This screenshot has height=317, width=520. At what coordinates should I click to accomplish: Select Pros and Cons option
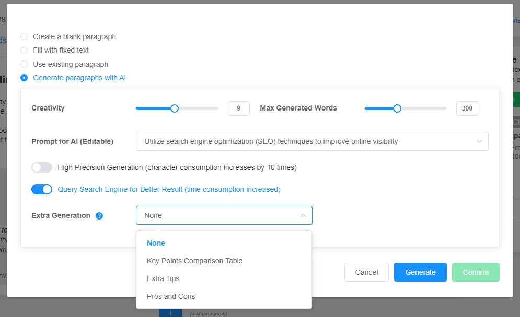[224, 296]
